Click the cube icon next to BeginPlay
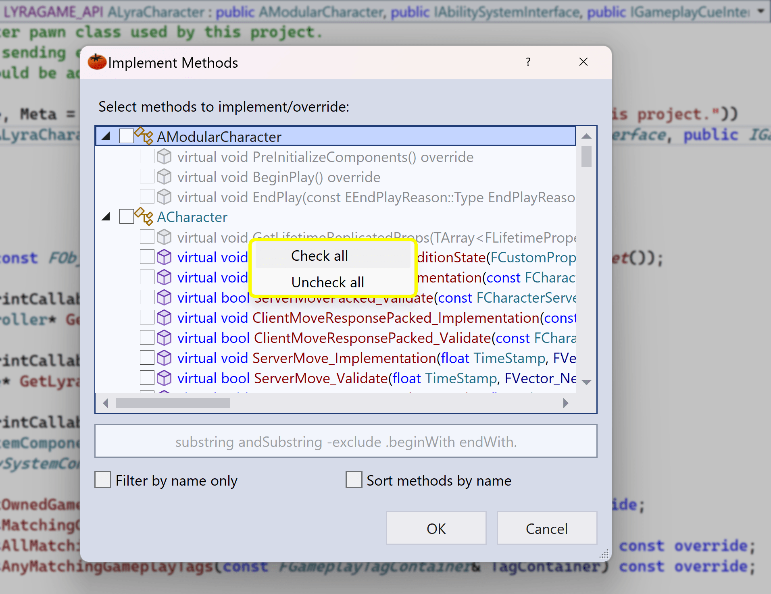The width and height of the screenshot is (771, 594). [x=164, y=177]
